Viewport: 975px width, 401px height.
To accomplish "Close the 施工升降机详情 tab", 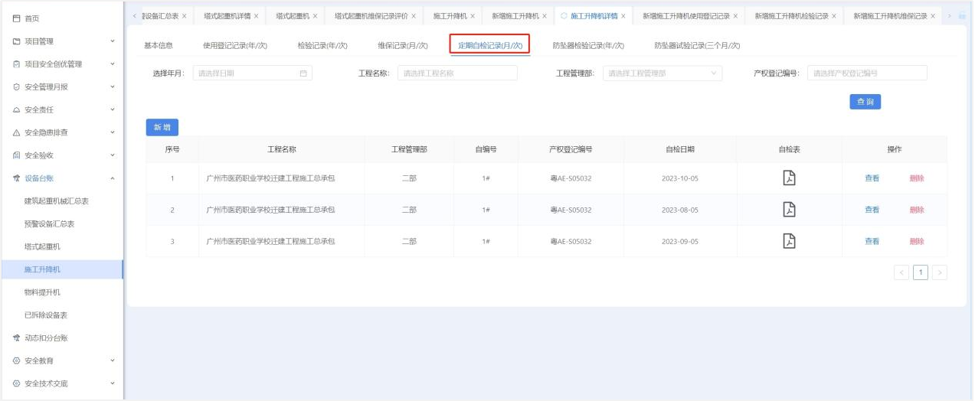I will pyautogui.click(x=623, y=16).
